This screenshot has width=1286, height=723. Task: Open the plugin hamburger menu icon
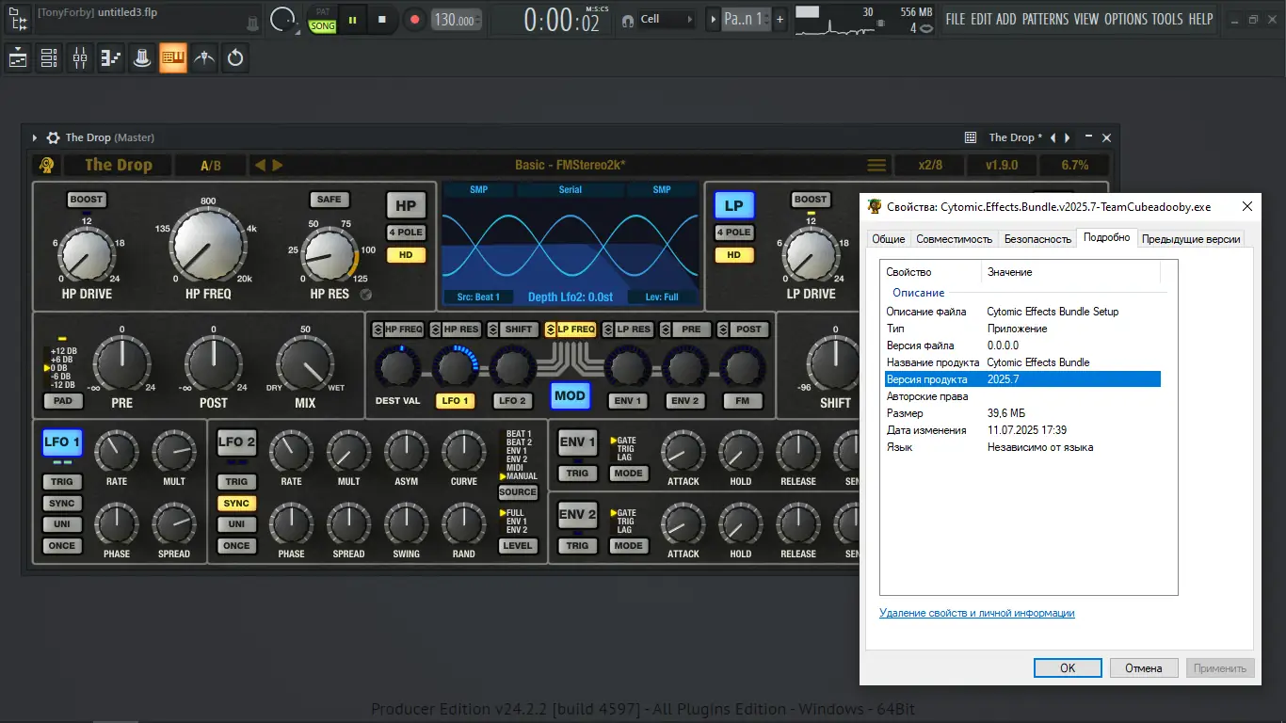coord(876,166)
